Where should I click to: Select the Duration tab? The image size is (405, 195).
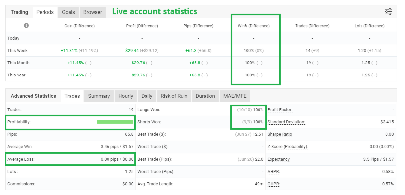click(205, 96)
